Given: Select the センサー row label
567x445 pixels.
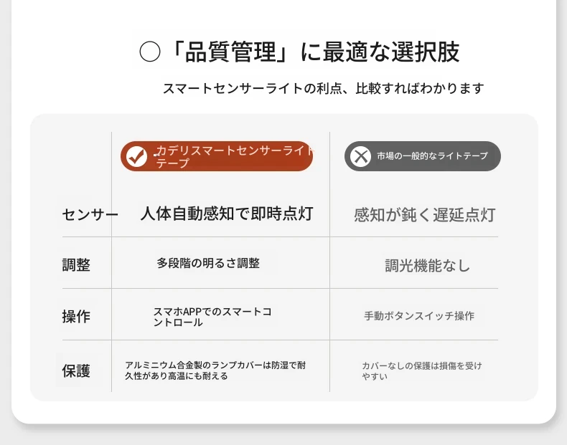Looking at the screenshot, I should (90, 214).
